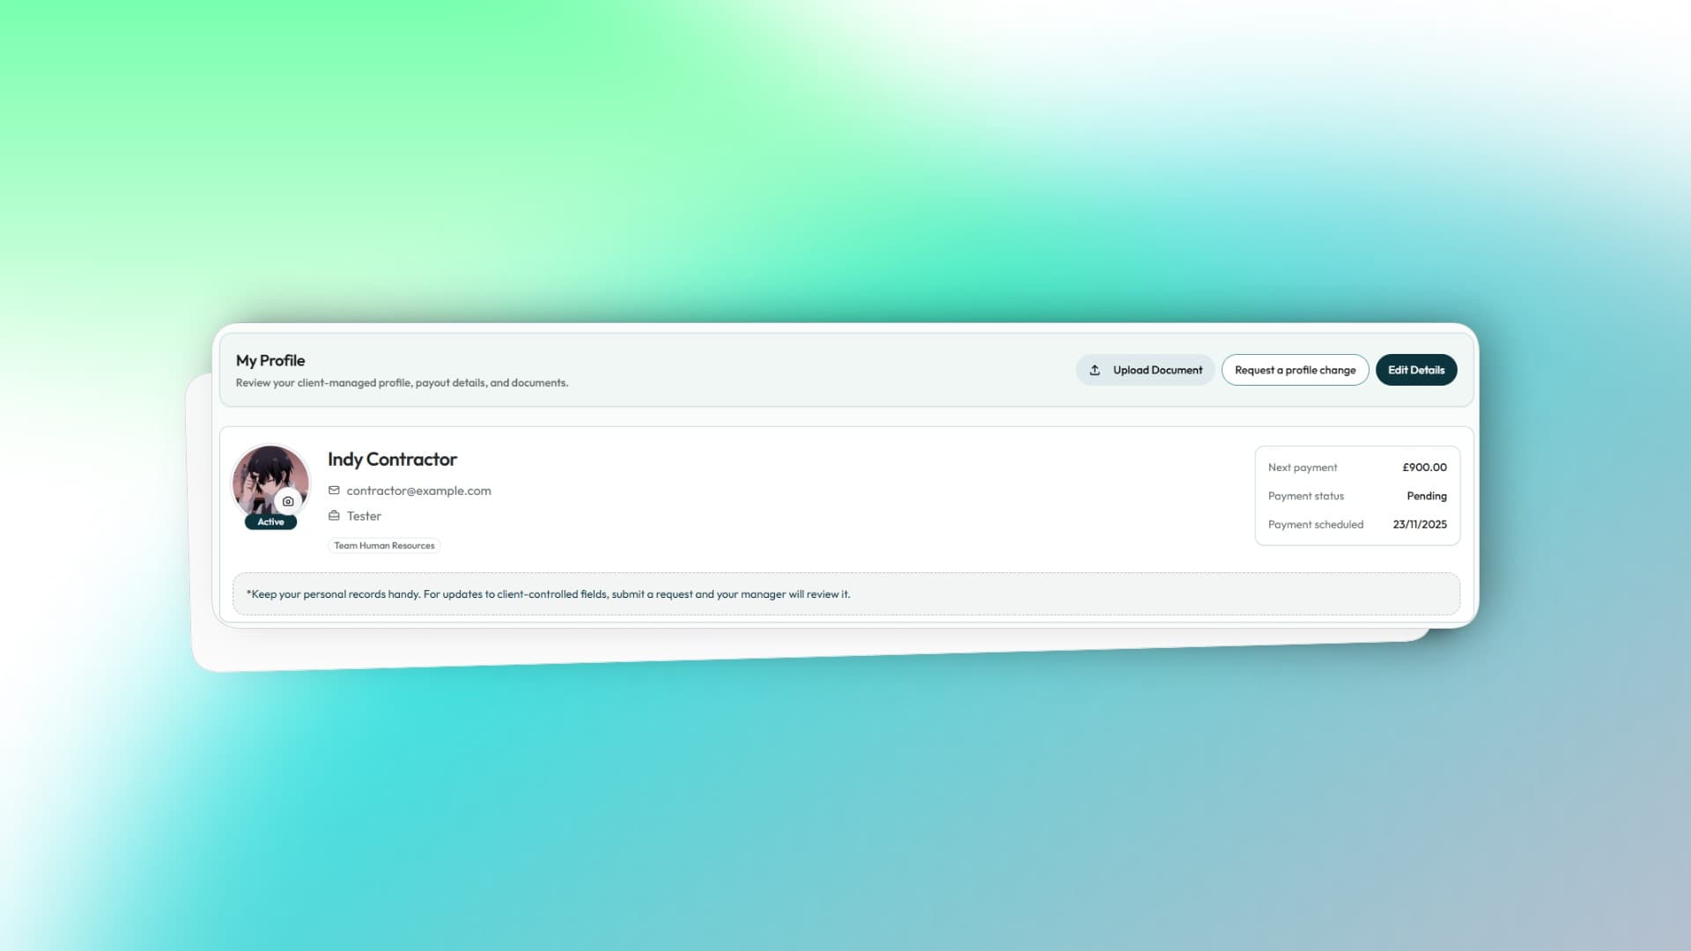Click the My Profile heading
Viewport: 1691px width, 951px height.
270,360
